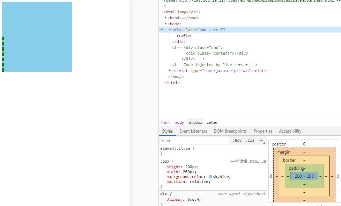Select the ::after pseudo-element in DOM tree
Viewport: 341px width, 206px height.
184,36
